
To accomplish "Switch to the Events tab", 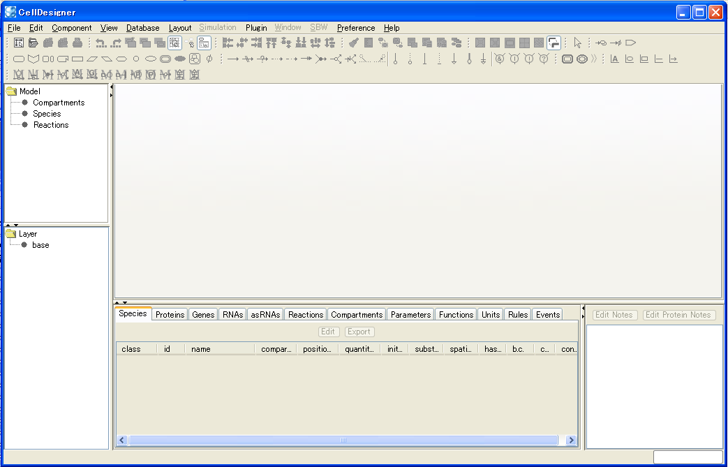I will click(x=548, y=315).
